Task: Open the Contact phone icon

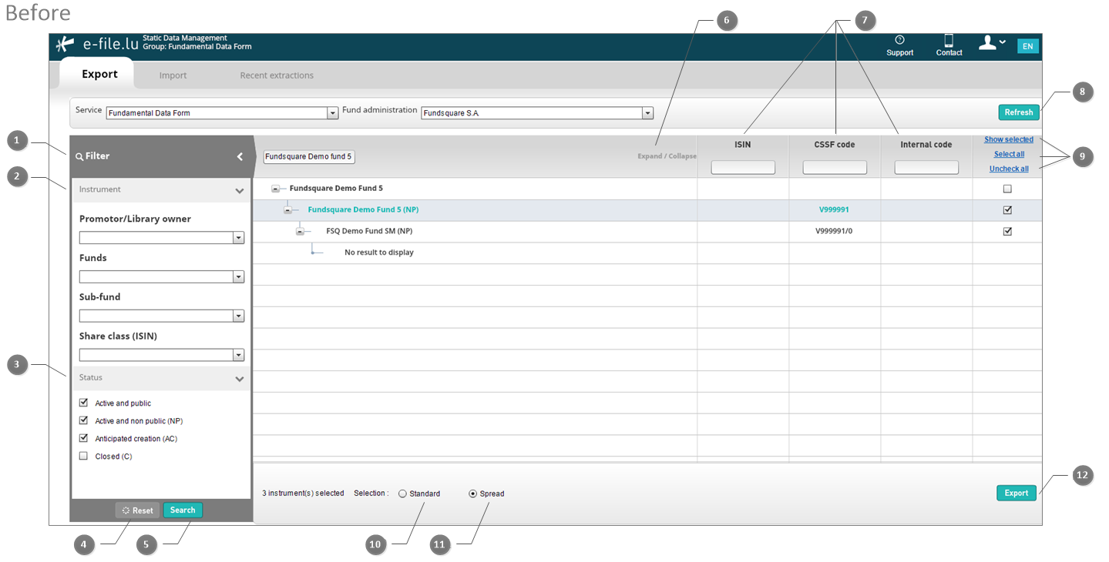Action: point(949,41)
